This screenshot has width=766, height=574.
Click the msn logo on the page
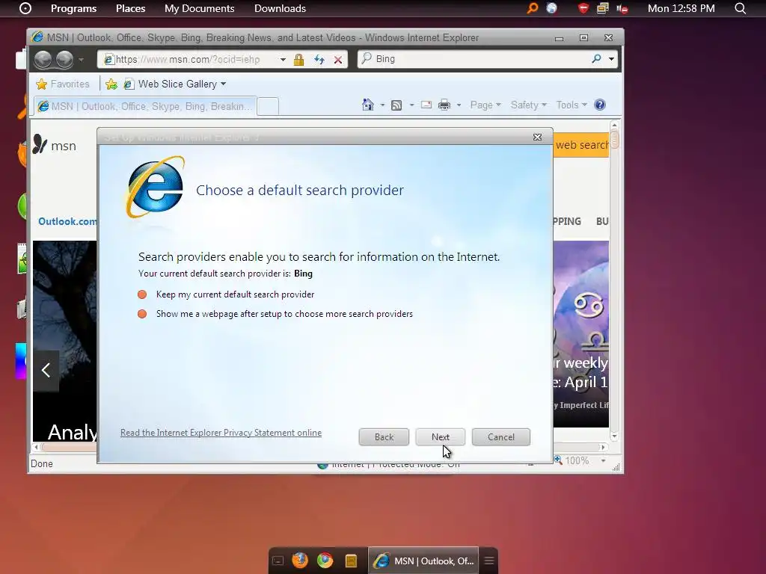click(54, 145)
